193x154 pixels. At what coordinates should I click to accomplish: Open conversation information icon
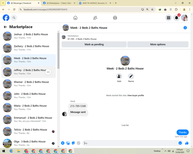[x=185, y=28]
